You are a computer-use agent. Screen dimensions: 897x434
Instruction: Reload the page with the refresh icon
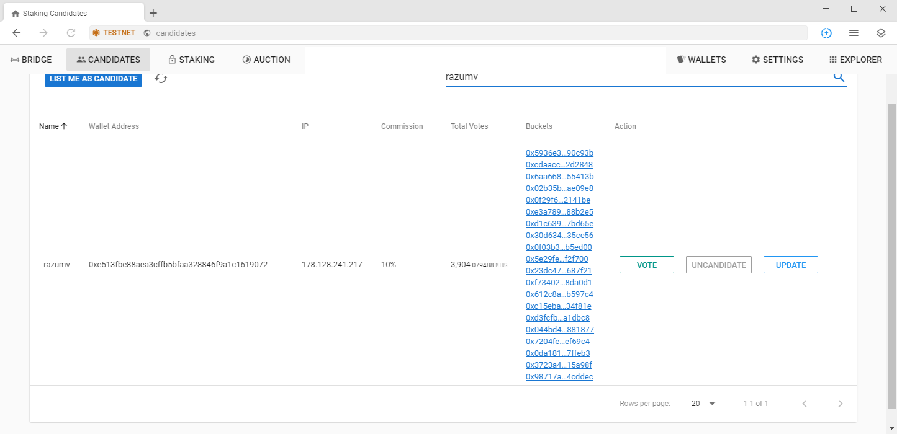click(71, 33)
